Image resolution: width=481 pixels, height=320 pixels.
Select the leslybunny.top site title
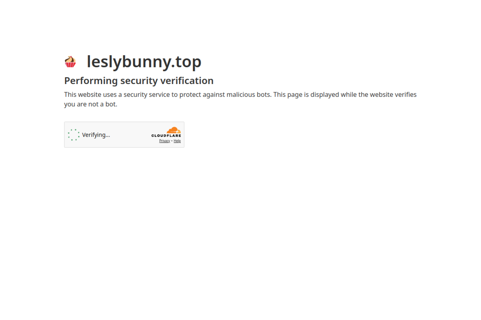pyautogui.click(x=144, y=62)
